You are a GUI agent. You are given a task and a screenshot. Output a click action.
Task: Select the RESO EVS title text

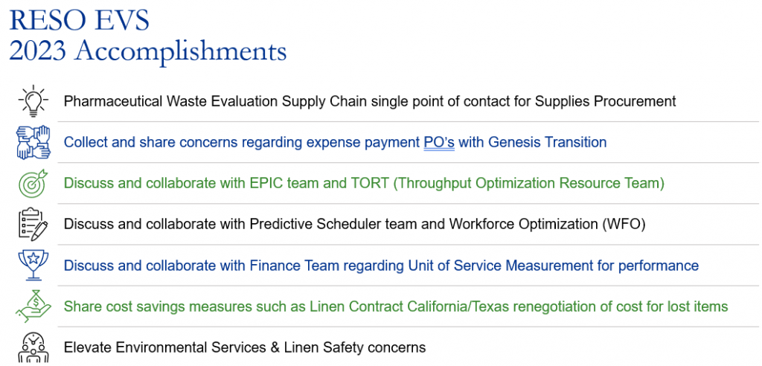[79, 21]
